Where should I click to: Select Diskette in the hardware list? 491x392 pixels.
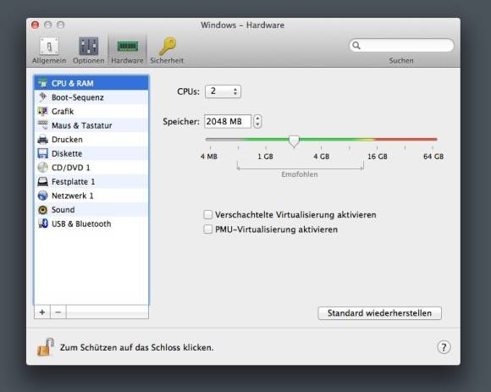91,153
